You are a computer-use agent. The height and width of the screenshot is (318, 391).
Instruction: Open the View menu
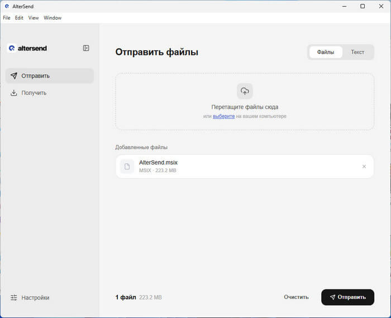pos(34,18)
